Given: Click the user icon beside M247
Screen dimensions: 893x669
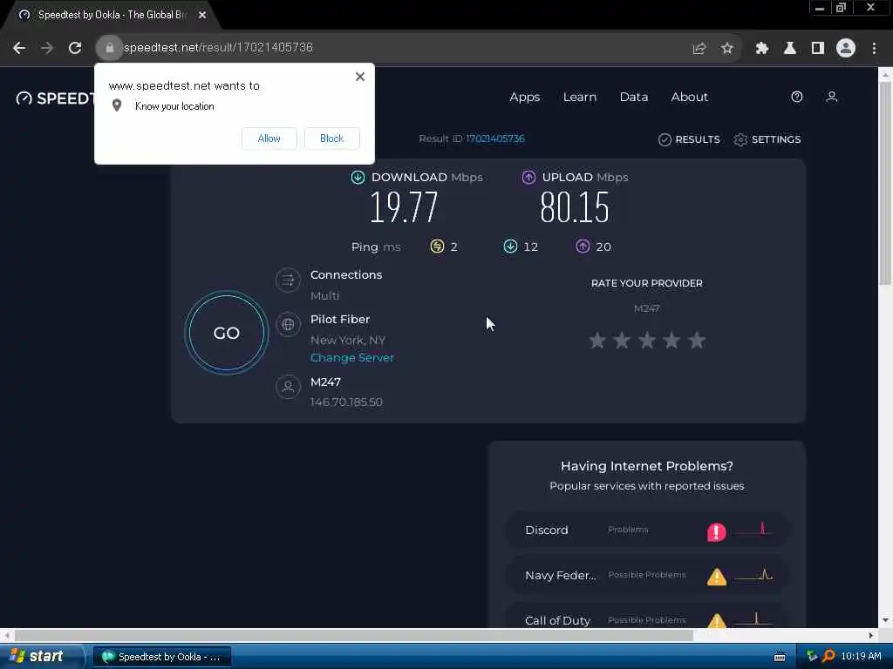Looking at the screenshot, I should pos(288,387).
